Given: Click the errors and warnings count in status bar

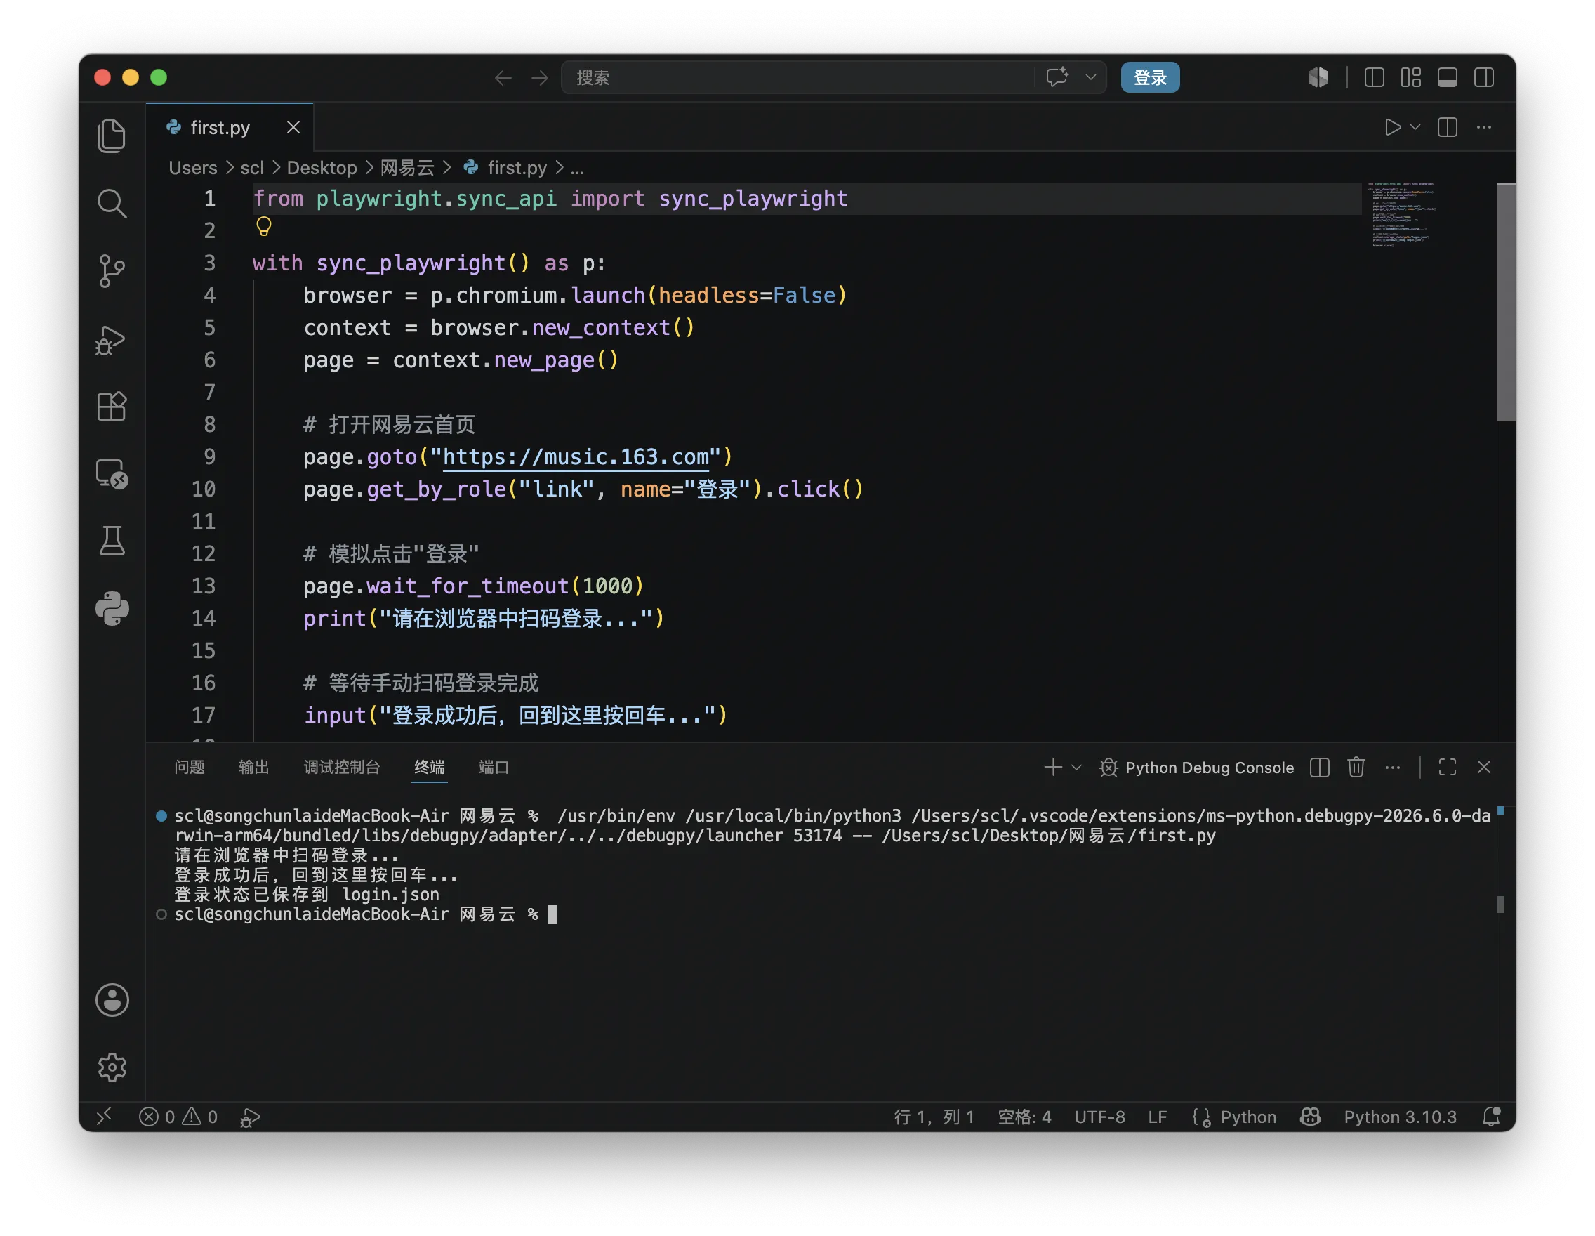Looking at the screenshot, I should click(178, 1117).
